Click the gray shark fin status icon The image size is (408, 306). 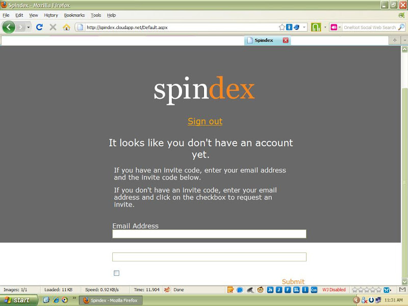click(x=250, y=290)
